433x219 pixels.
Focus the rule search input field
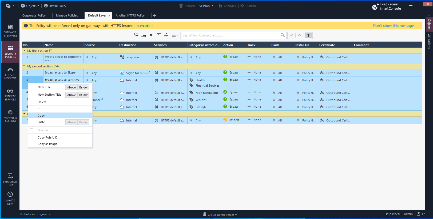[231, 35]
